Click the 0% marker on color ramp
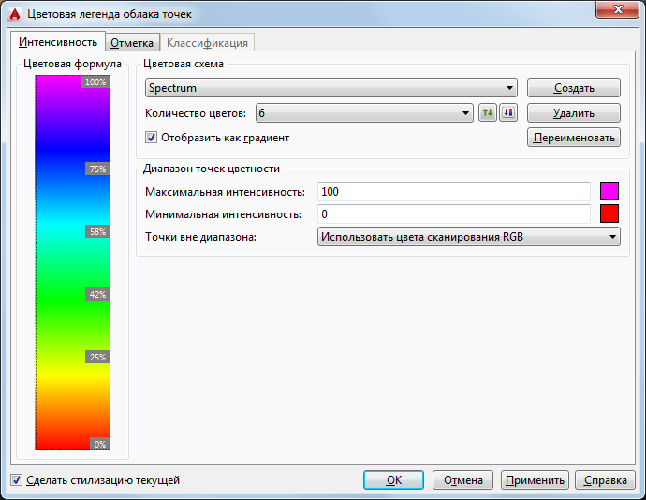The image size is (646, 500). (x=100, y=444)
